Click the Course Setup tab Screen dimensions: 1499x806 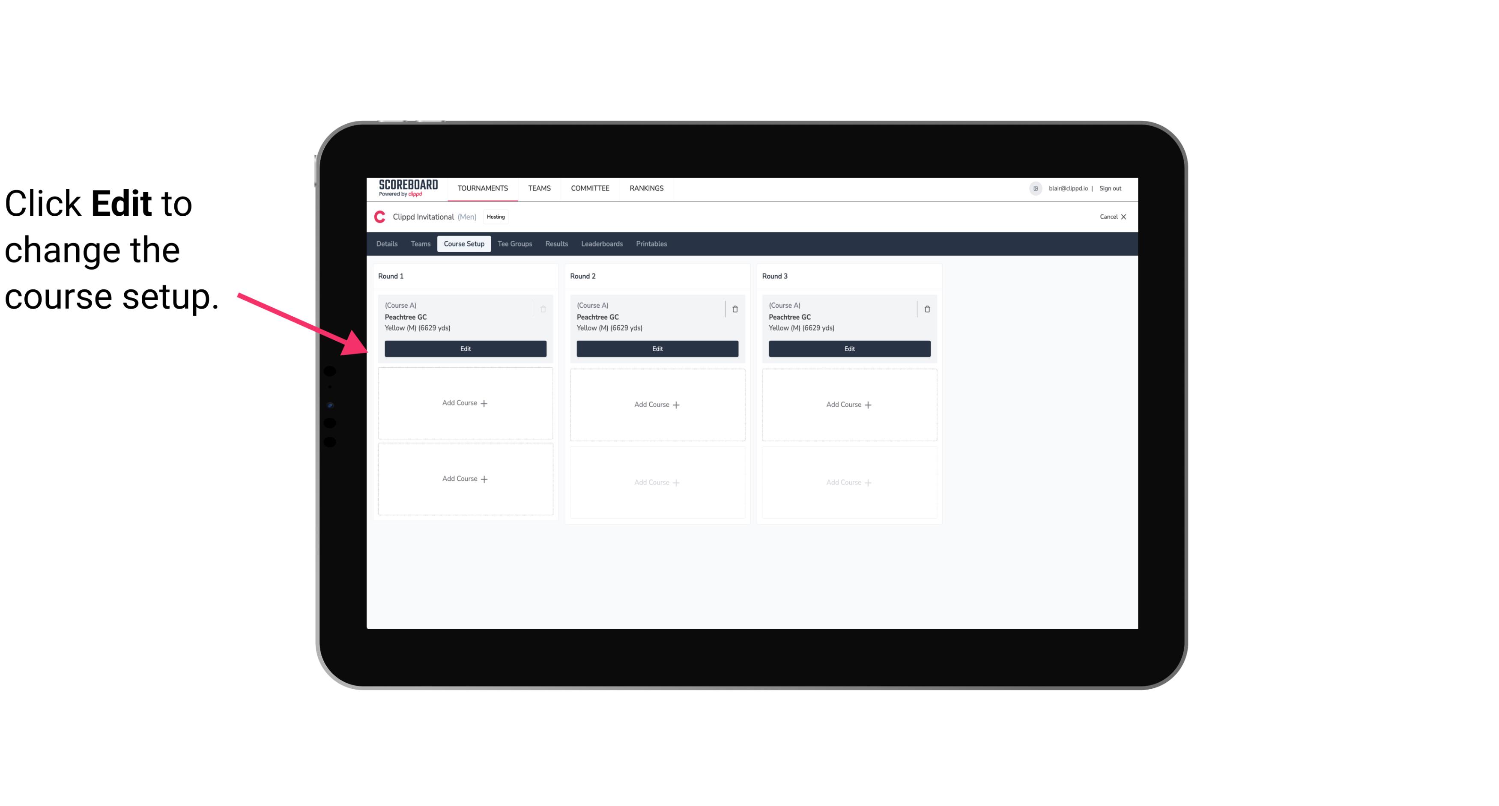click(463, 243)
